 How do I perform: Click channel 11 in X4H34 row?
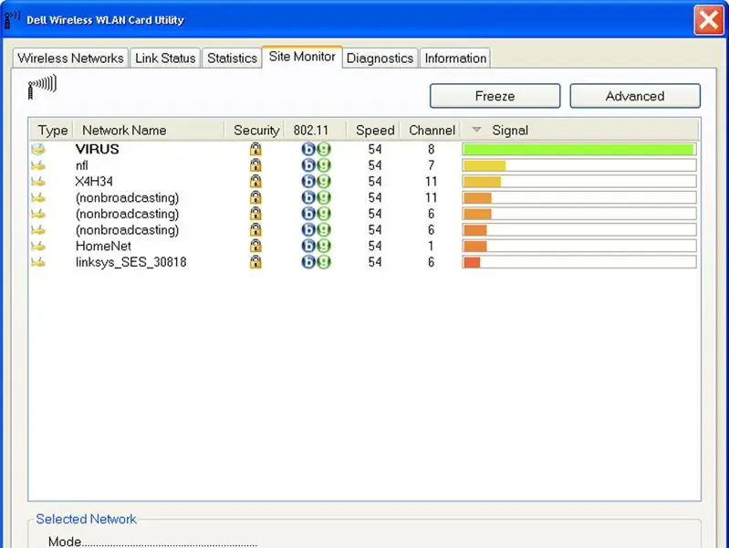[431, 182]
